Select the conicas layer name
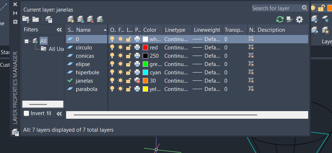332x153 pixels. pos(85,56)
